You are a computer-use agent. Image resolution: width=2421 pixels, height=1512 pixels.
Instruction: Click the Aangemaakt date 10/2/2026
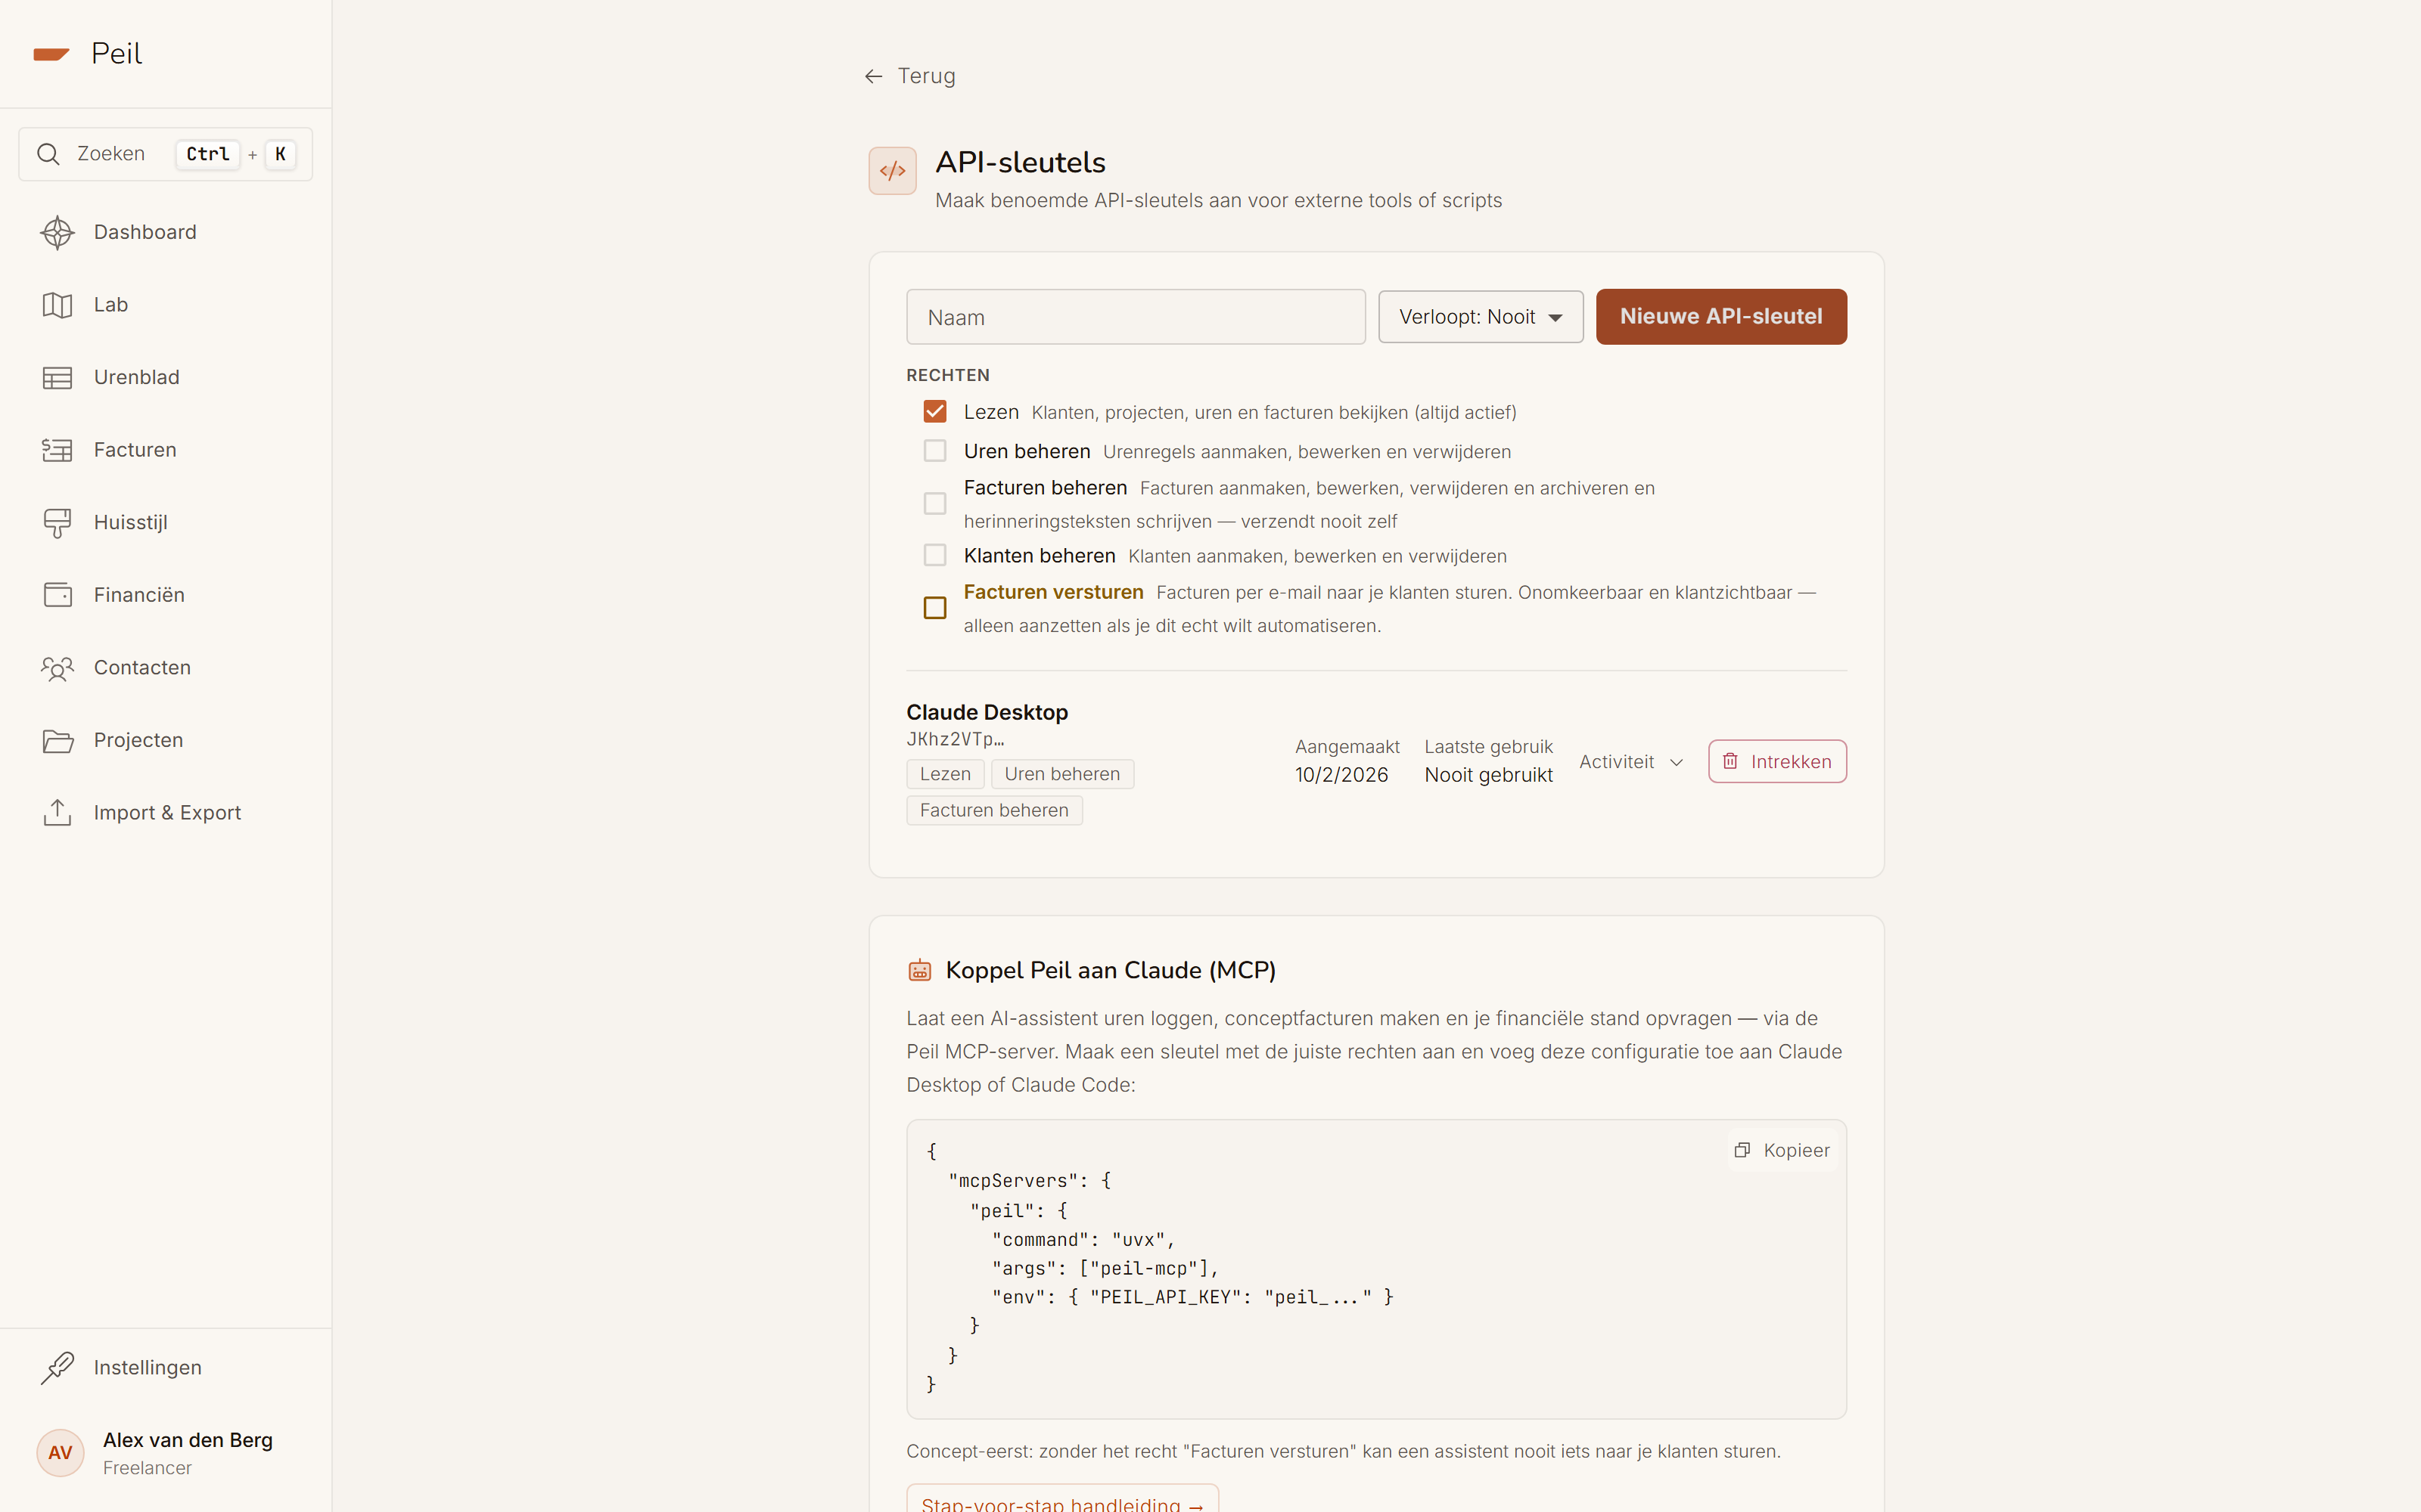(x=1341, y=775)
